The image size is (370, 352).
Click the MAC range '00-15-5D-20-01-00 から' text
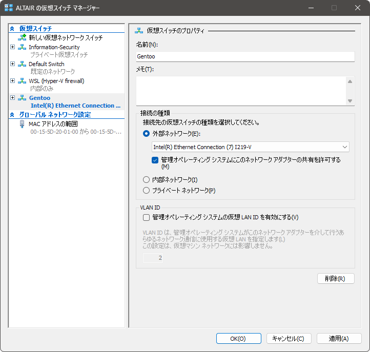click(59, 132)
